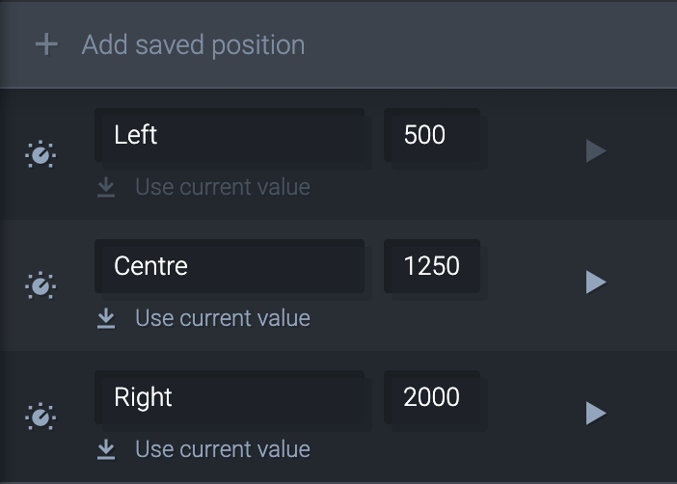Go to Left position with play arrow
The width and height of the screenshot is (677, 484).
[596, 151]
